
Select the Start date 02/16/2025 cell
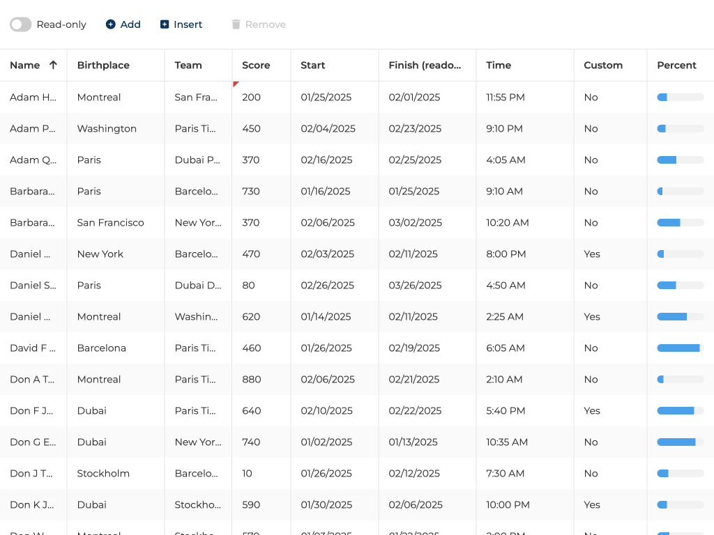tap(326, 160)
